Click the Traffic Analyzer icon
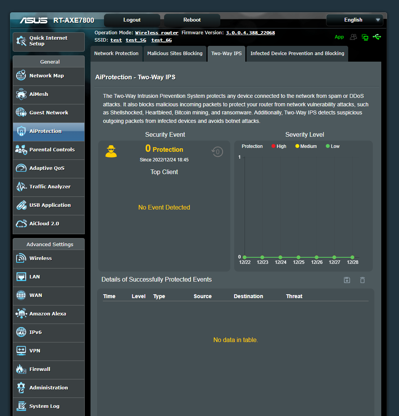The height and width of the screenshot is (416, 399). 21,186
